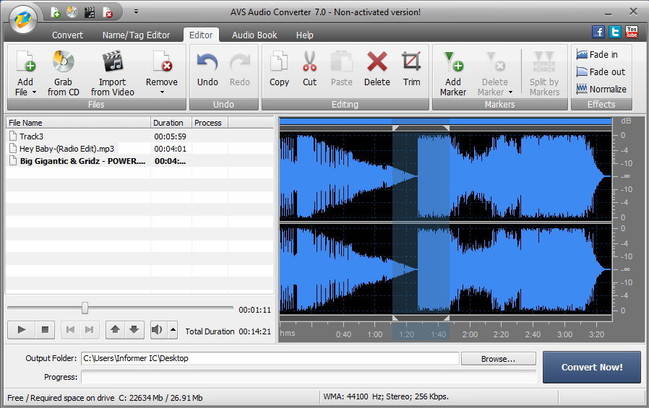
Task: Click the Convert Now! button
Action: [x=592, y=367]
